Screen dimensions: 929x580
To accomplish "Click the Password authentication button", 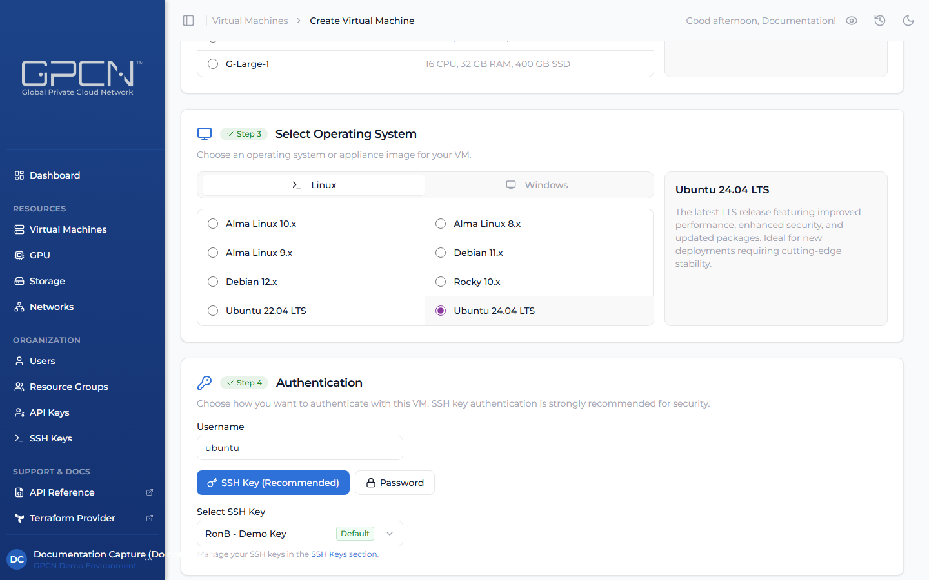I will pos(395,483).
